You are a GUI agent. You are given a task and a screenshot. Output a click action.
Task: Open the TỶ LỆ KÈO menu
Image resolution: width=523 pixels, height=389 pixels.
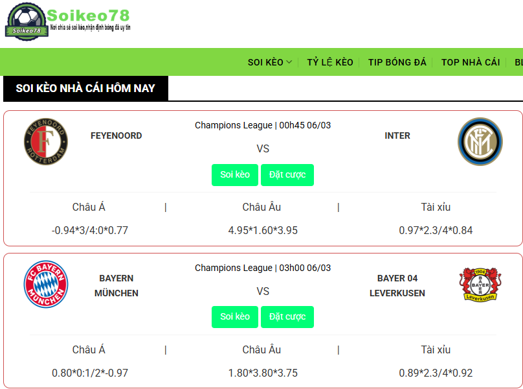(330, 62)
